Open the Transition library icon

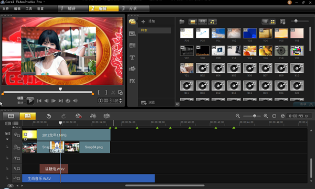point(132,46)
